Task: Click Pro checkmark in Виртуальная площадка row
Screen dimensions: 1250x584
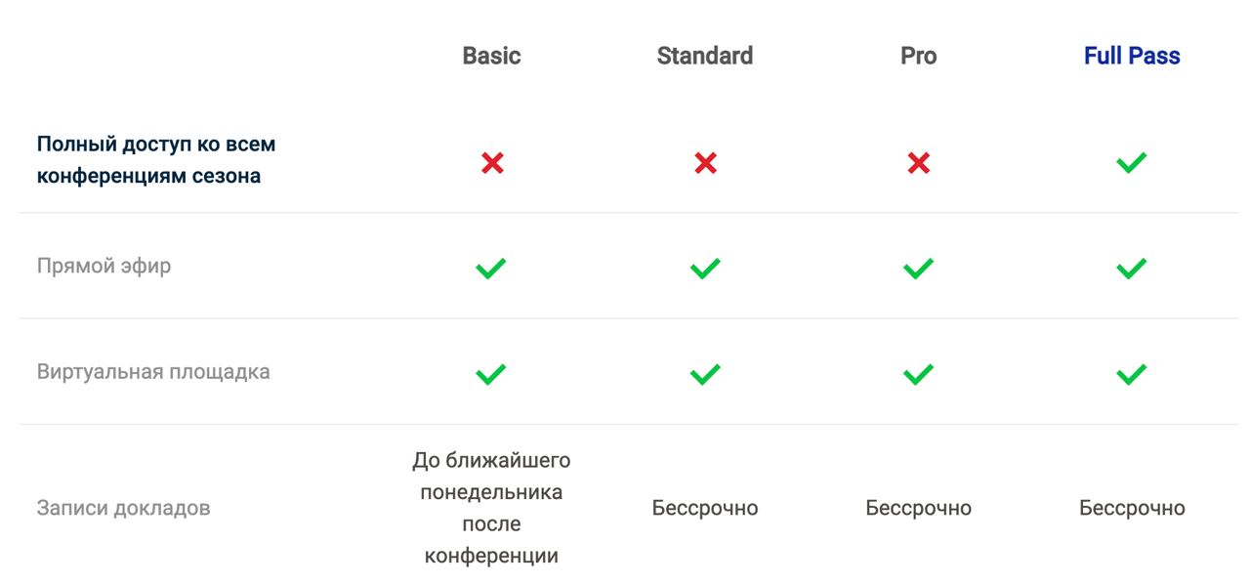Action: (918, 373)
